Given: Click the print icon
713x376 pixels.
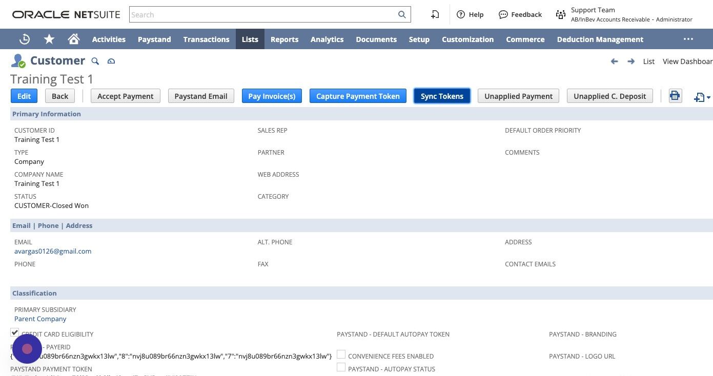Looking at the screenshot, I should (675, 96).
